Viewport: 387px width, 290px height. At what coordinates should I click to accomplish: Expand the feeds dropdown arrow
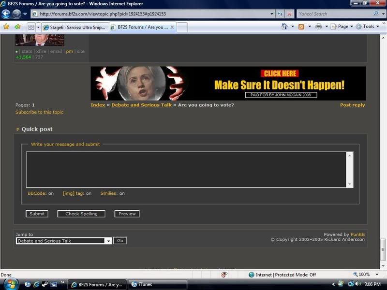point(310,27)
